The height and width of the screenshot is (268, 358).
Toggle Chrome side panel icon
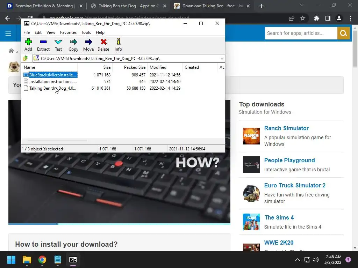328,18
